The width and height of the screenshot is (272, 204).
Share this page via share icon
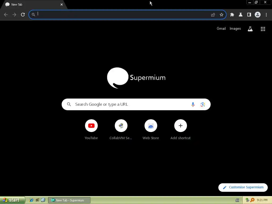tap(213, 15)
